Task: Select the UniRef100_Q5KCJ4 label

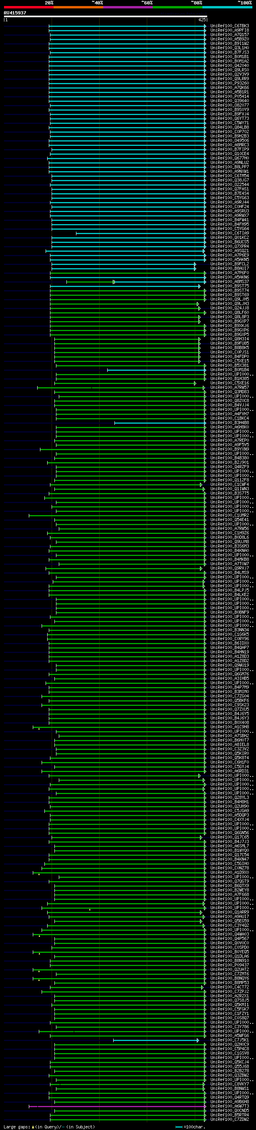Action: coord(229,1062)
